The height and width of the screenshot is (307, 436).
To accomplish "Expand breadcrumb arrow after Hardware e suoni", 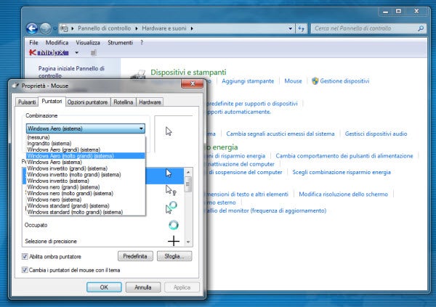I will point(192,28).
